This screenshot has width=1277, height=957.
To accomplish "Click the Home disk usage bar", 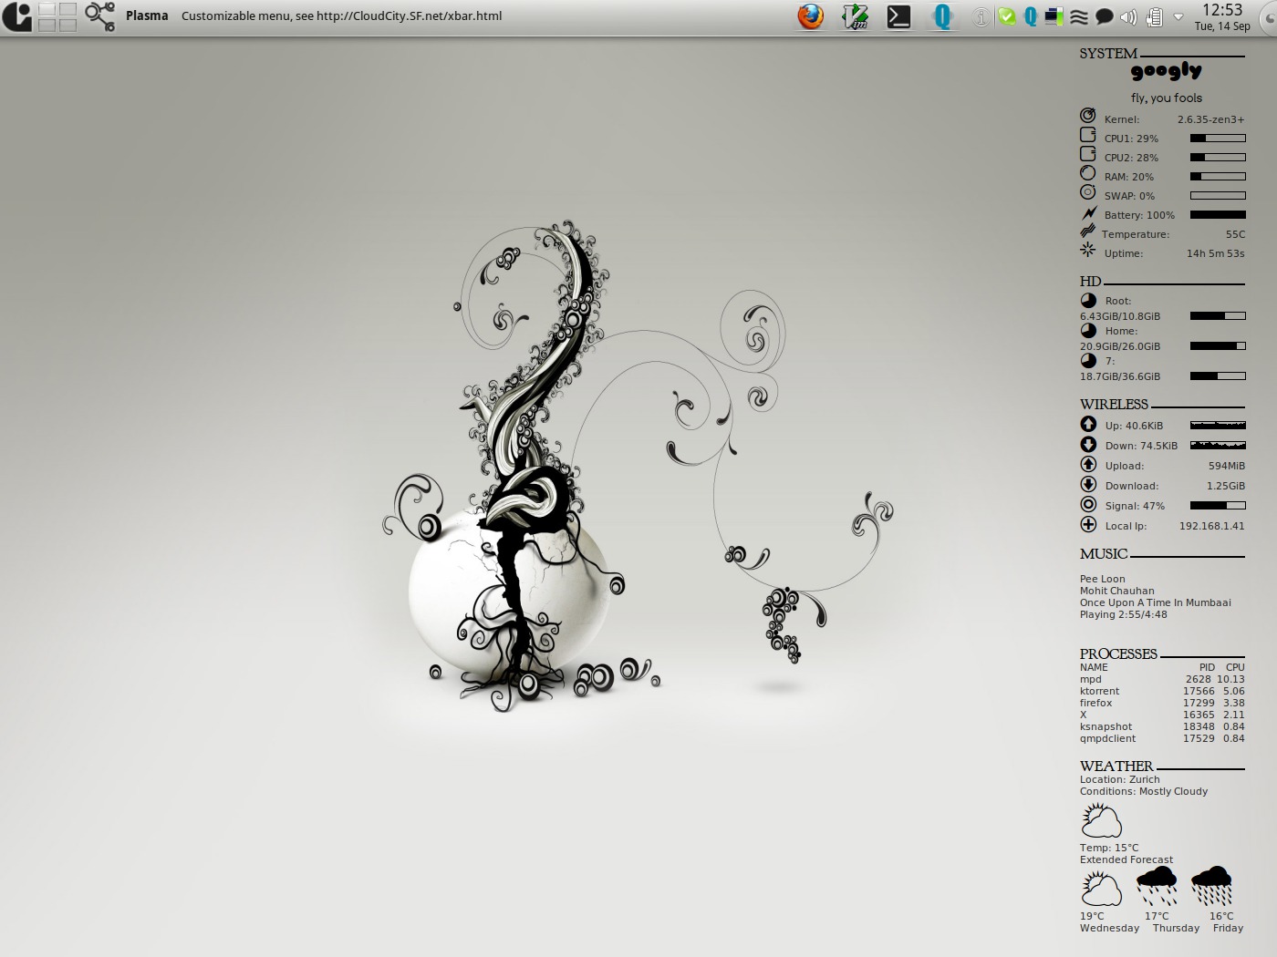I will coord(1218,346).
